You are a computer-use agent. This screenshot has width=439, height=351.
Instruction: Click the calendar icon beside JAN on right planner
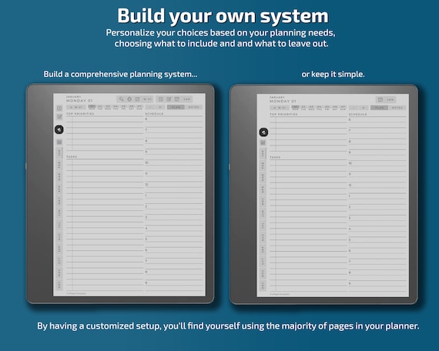380,99
